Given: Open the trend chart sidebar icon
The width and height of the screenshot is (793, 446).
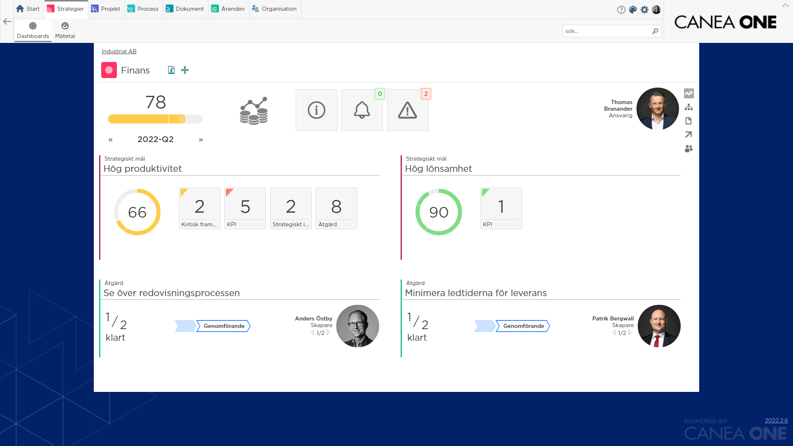Looking at the screenshot, I should pos(689,93).
